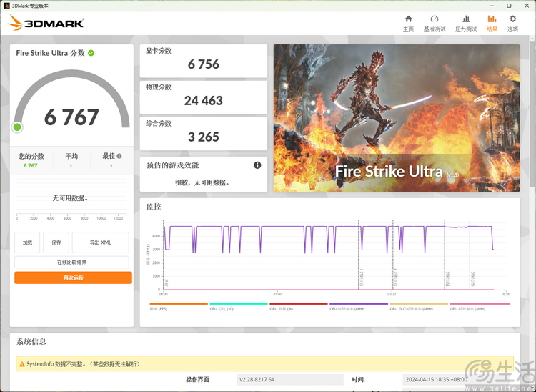Screen dimensions: 536x392
Task: Click the 显卡测试 1 marker in monitoring graph
Action: pos(362,278)
